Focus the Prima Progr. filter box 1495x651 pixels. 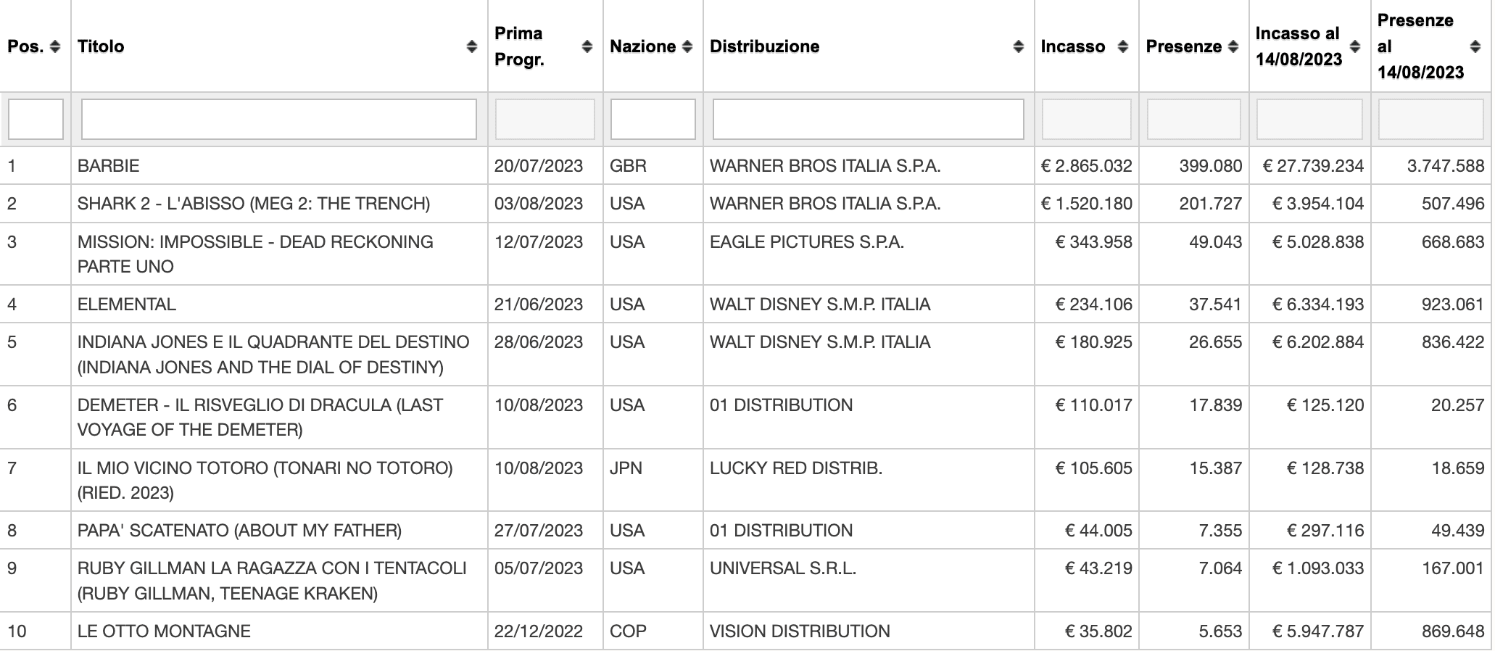point(545,119)
